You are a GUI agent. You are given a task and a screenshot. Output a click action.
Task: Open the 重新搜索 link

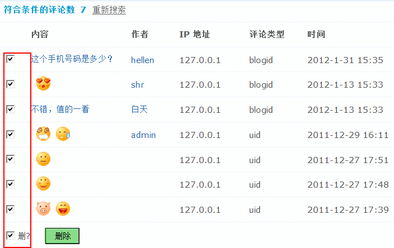point(109,10)
